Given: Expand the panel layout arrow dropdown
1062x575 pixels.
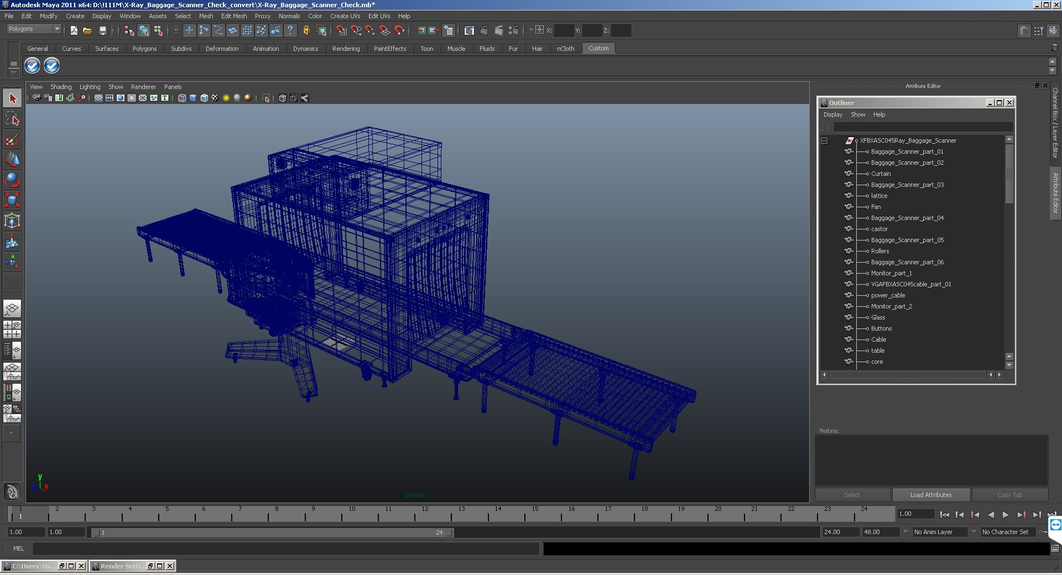Looking at the screenshot, I should coord(11,433).
